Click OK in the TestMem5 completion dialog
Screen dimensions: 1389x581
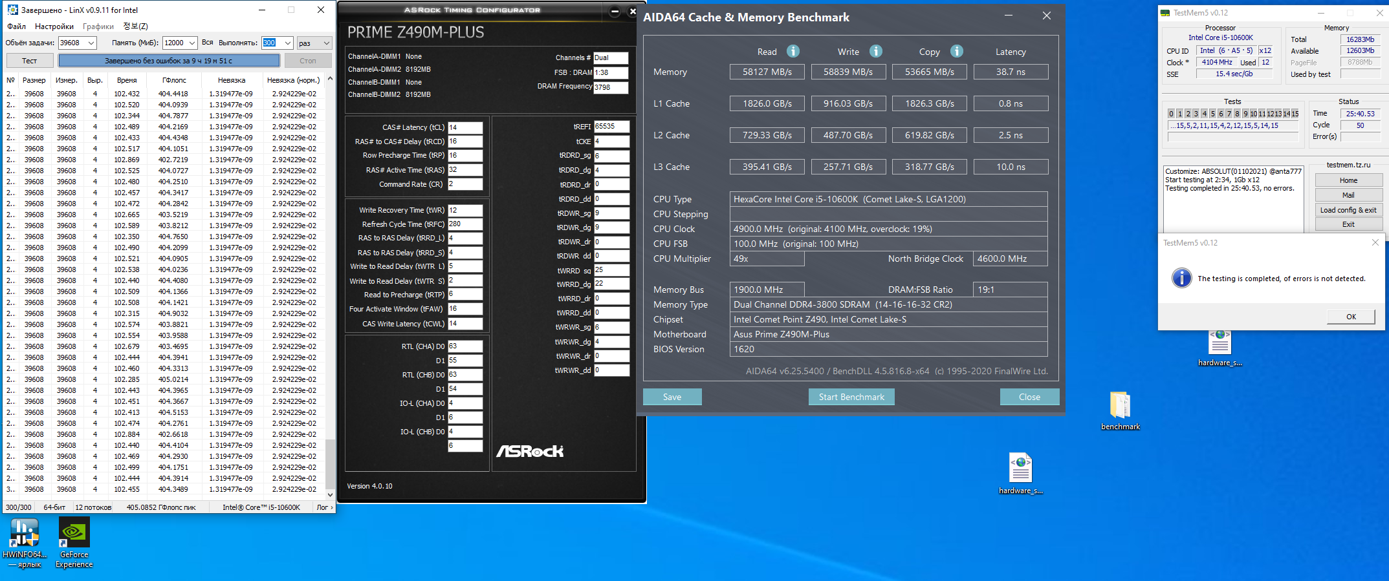point(1351,317)
